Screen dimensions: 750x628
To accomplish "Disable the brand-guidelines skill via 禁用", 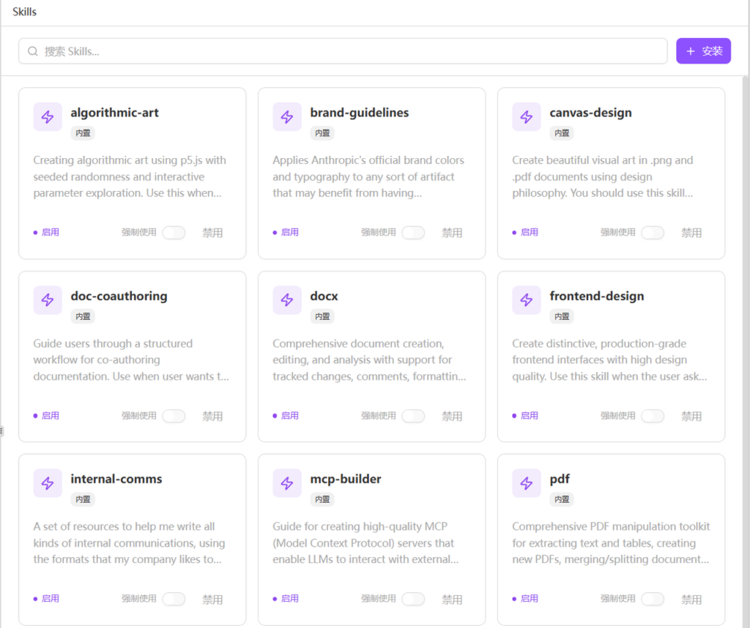I will pyautogui.click(x=452, y=233).
